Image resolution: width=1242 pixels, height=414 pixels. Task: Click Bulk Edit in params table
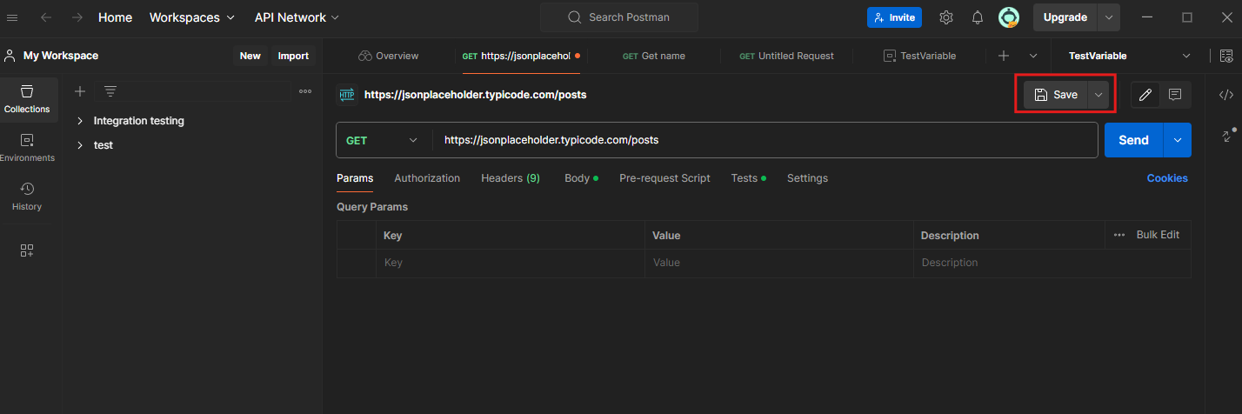[x=1158, y=235]
